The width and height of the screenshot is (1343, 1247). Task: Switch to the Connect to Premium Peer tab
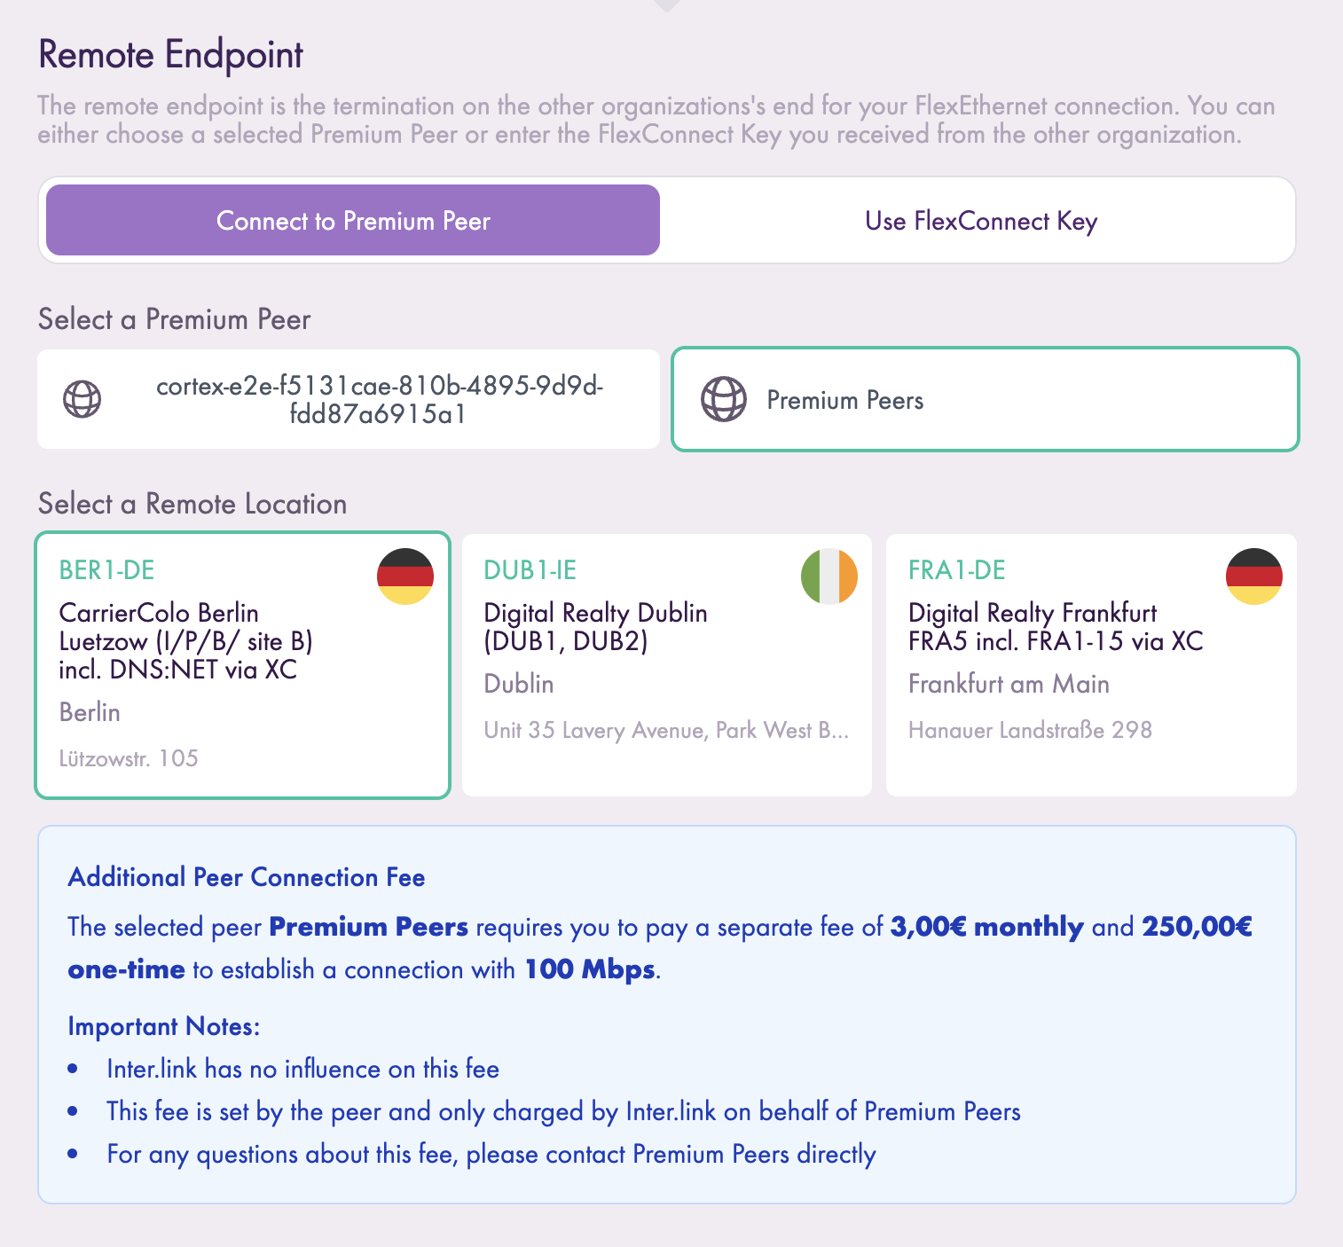click(353, 221)
